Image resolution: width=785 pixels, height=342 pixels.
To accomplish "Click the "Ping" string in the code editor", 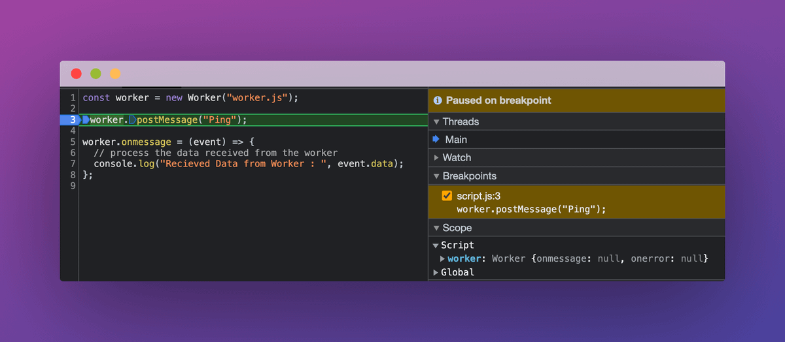I will pyautogui.click(x=220, y=120).
